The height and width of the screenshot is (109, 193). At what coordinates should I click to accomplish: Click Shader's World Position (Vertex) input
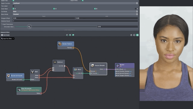pyautogui.click(x=115, y=71)
